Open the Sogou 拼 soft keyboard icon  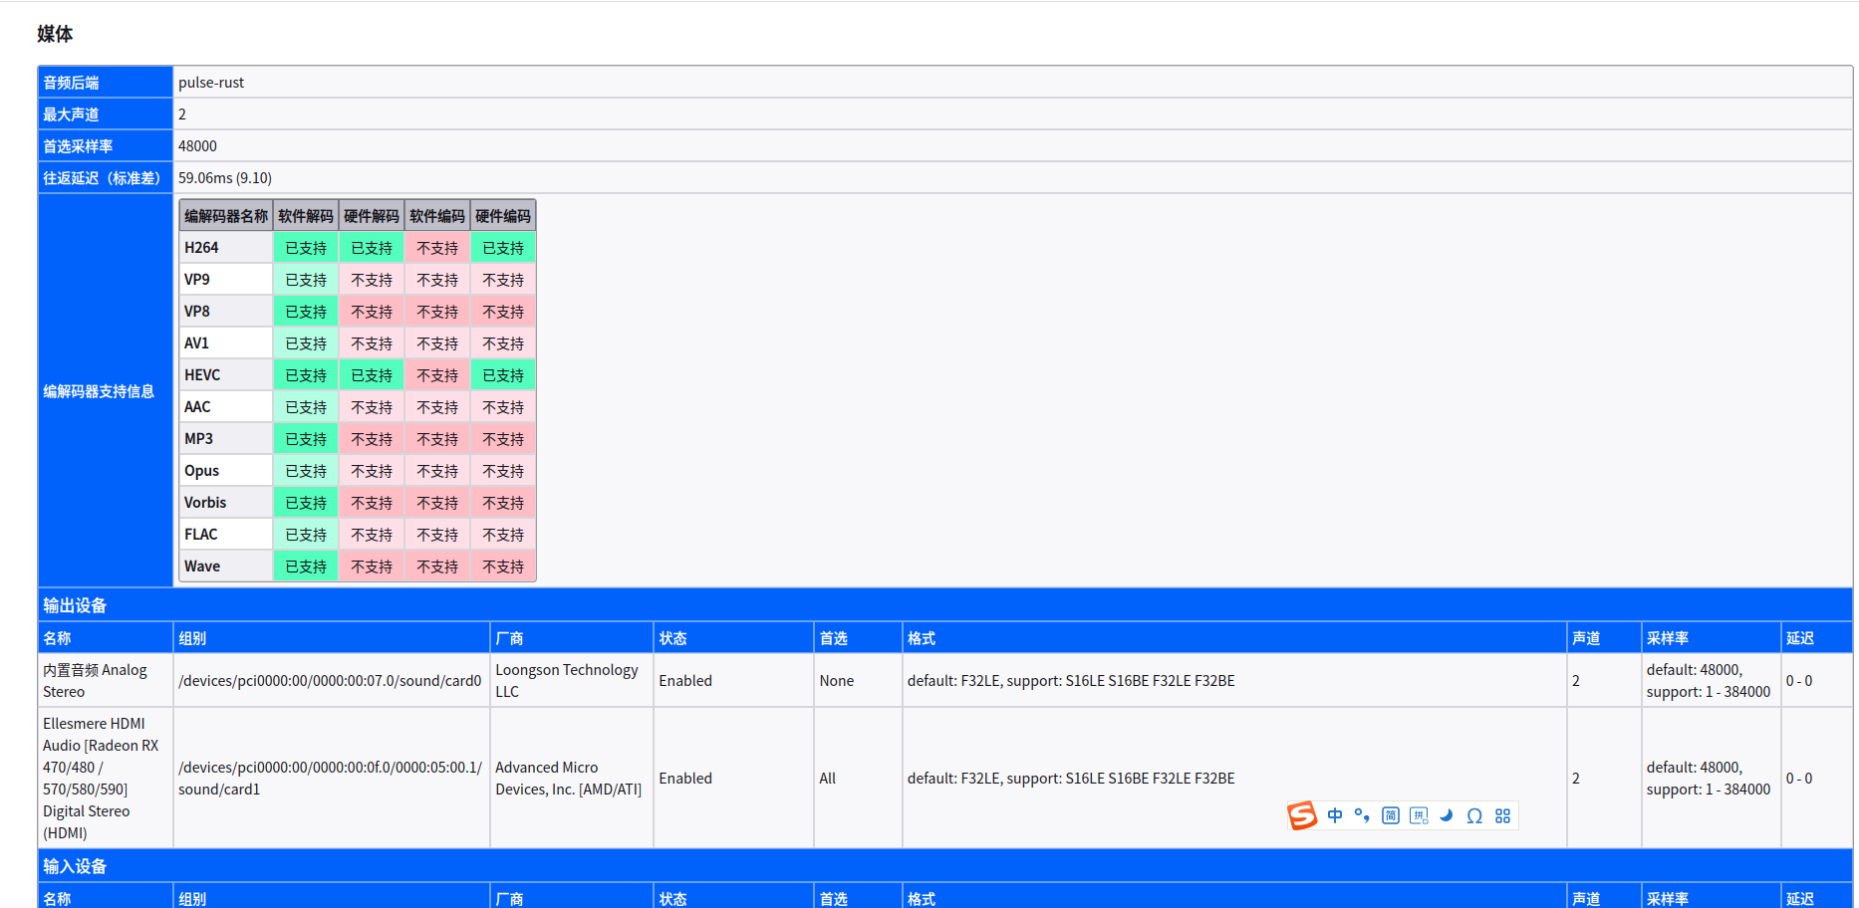1419,815
